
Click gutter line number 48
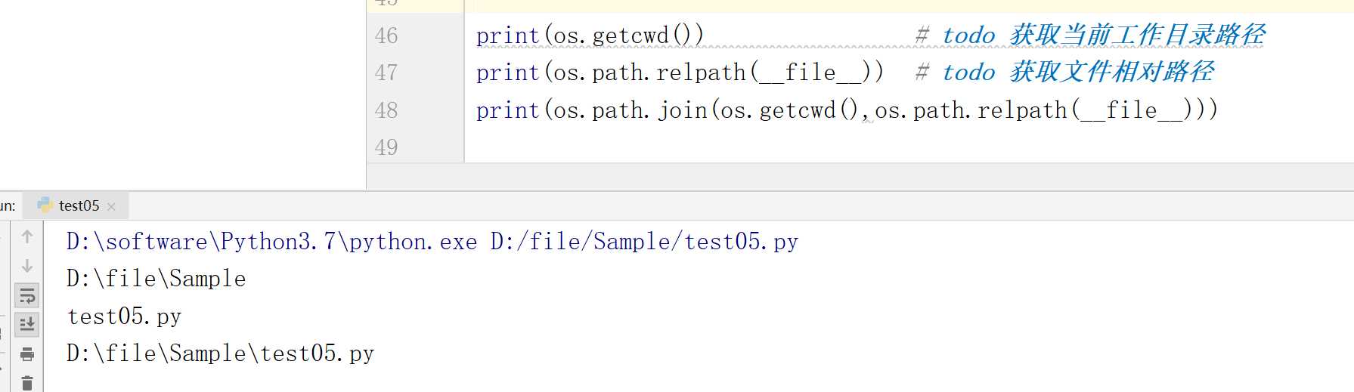(386, 110)
